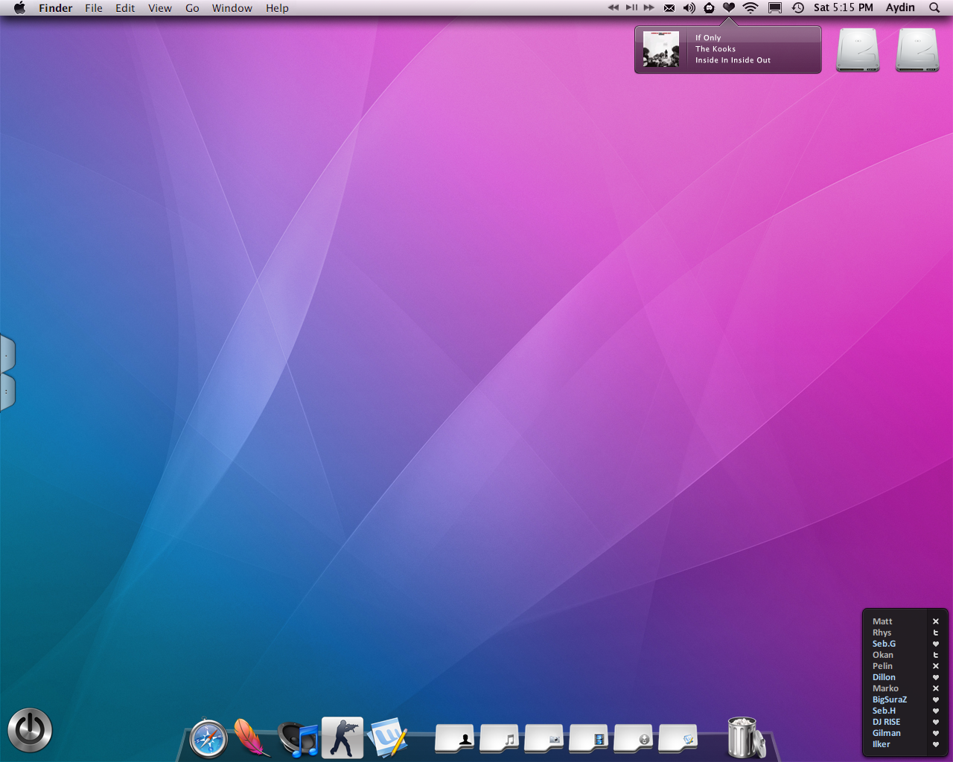Viewport: 953px width, 762px height.
Task: Open the Aydin user menu
Action: [x=900, y=7]
